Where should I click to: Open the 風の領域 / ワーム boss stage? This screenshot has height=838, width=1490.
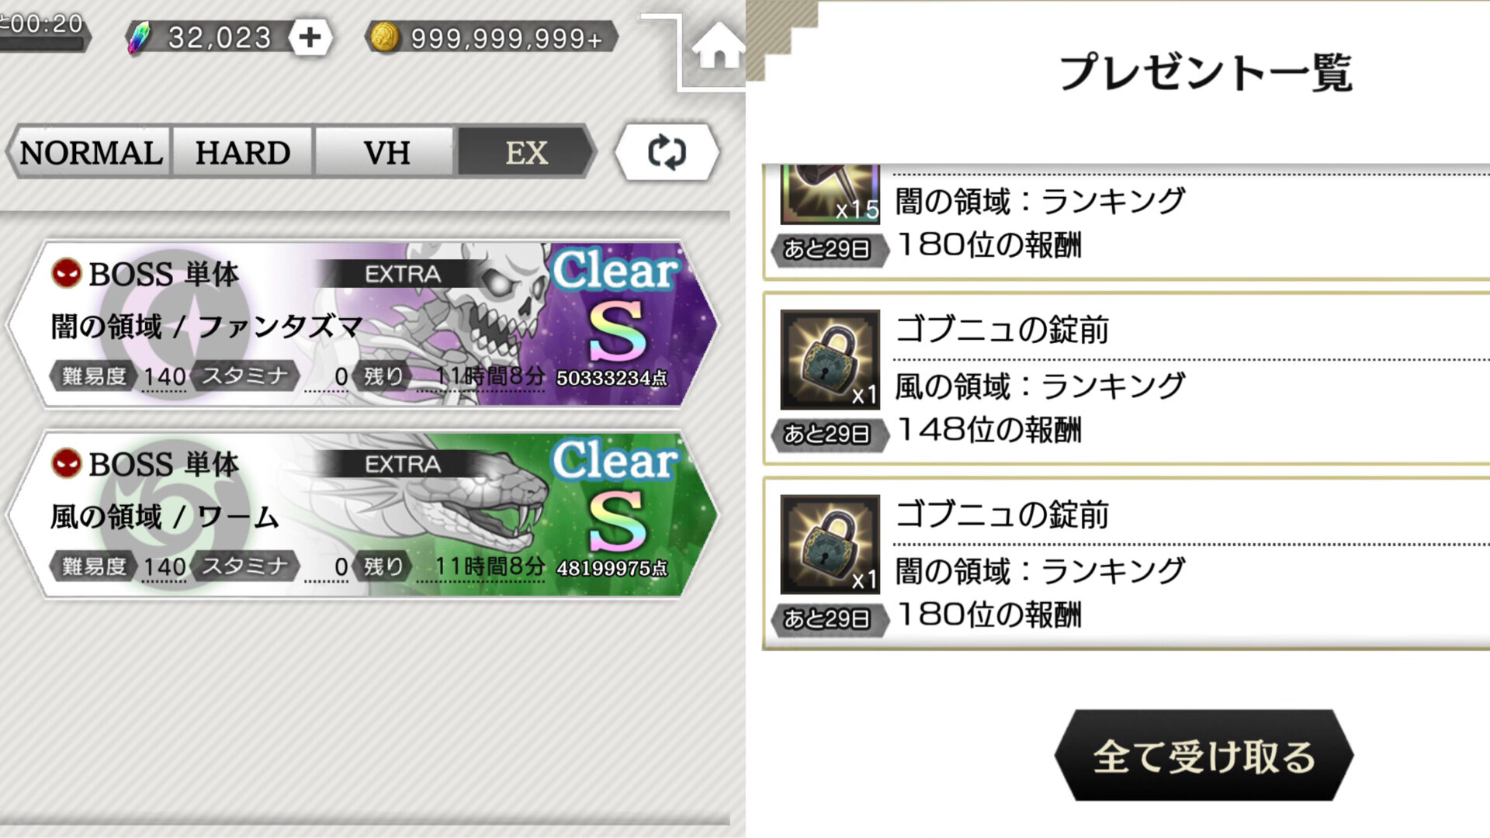coord(363,514)
